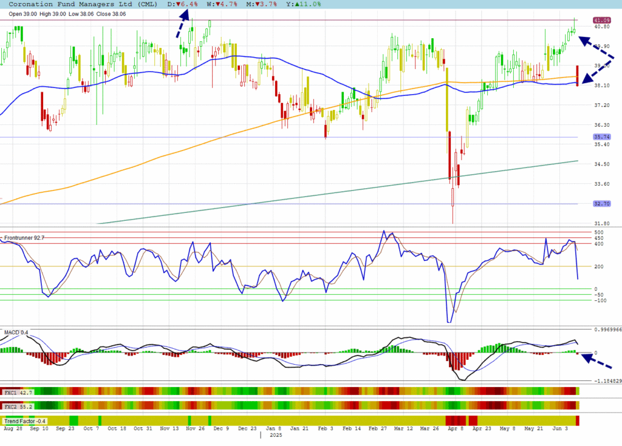The image size is (622, 446).
Task: Click the "Apr 8" date label
Action: pyautogui.click(x=456, y=428)
